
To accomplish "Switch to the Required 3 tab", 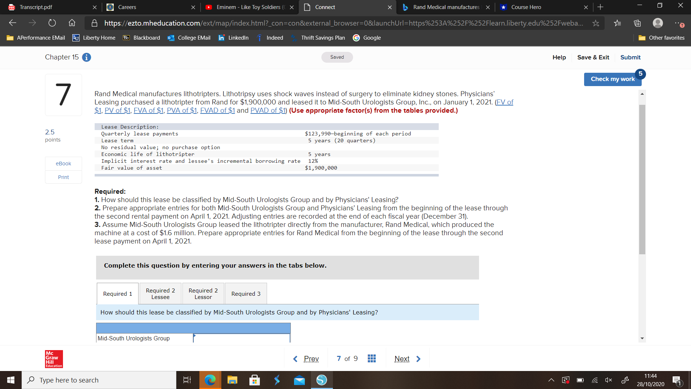I will (x=245, y=293).
